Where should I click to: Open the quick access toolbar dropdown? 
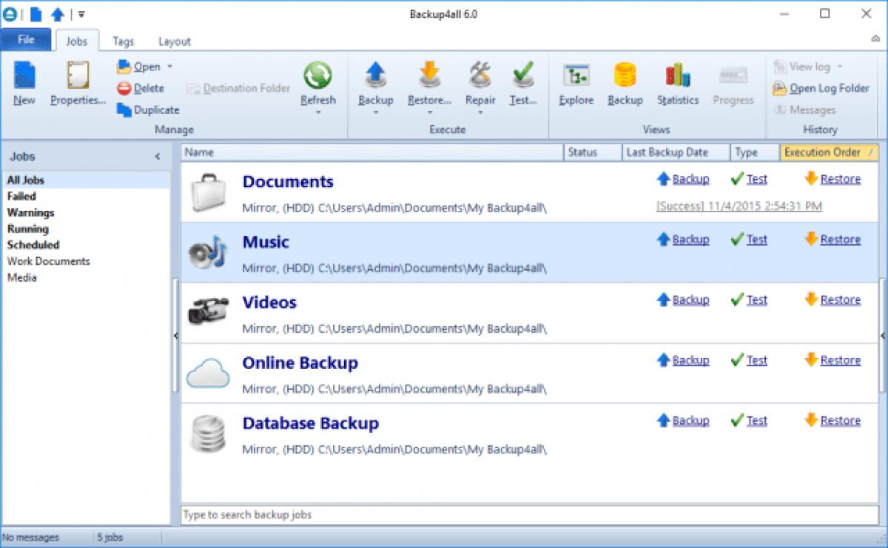(81, 13)
